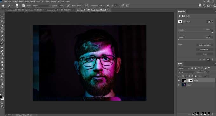Toggle pressure for opacity icon
This screenshot has height=116, width=216.
[68, 6]
